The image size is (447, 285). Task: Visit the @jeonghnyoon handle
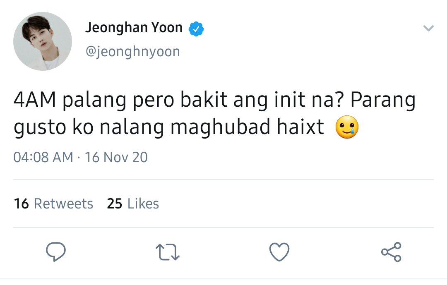[x=133, y=52]
